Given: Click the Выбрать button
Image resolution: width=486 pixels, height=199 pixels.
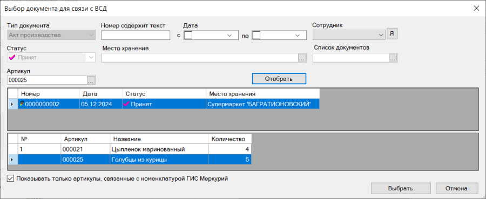Looking at the screenshot, I should [x=401, y=188].
